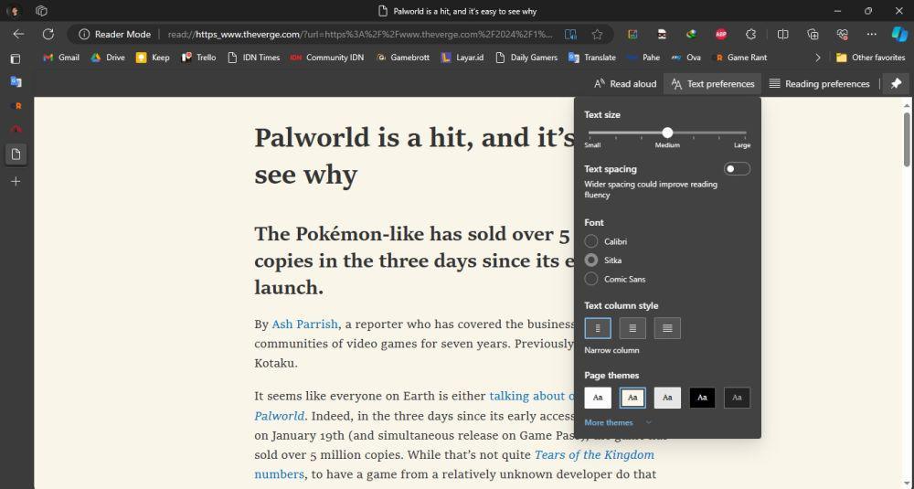Refresh the page
Viewport: 914px width, 489px height.
point(48,35)
